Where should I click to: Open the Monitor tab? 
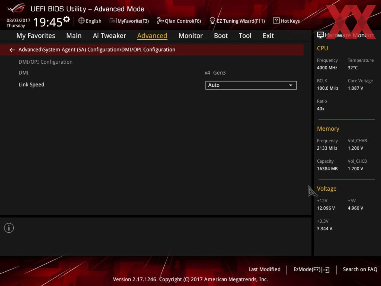190,36
